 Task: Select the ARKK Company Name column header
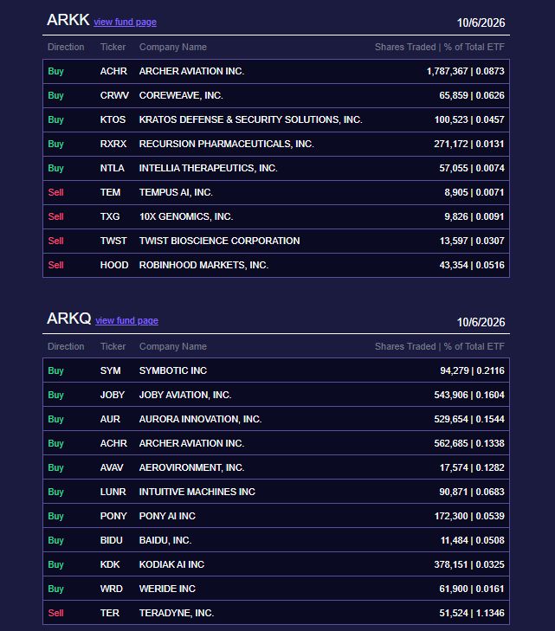click(172, 47)
